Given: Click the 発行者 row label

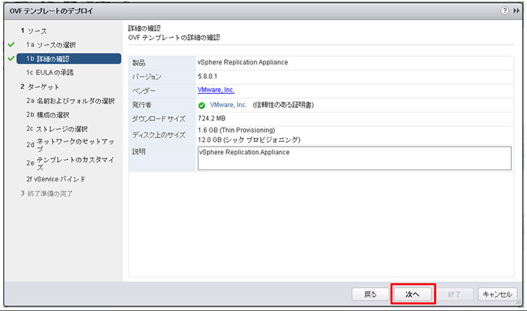Looking at the screenshot, I should 142,105.
